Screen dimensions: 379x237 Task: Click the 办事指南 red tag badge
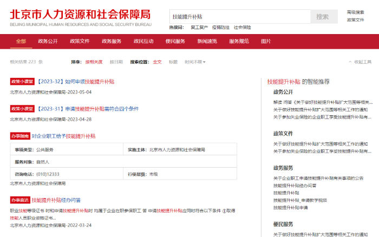[19, 136]
